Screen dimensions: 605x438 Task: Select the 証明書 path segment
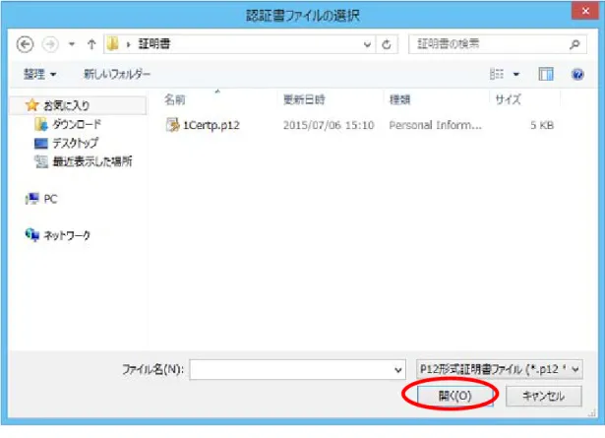[x=153, y=44]
